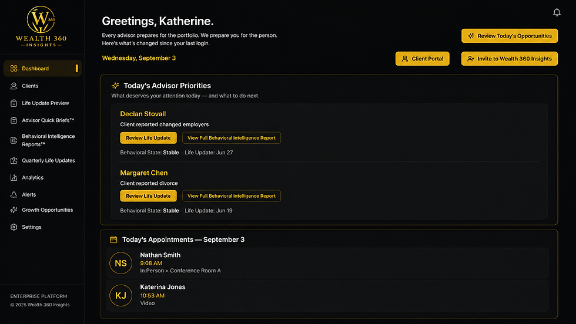576x324 pixels.
Task: Click the Growth Opportunities sparkle icon
Action: (x=14, y=210)
